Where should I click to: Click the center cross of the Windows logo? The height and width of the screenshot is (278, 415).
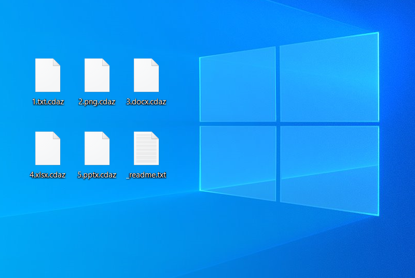278,124
